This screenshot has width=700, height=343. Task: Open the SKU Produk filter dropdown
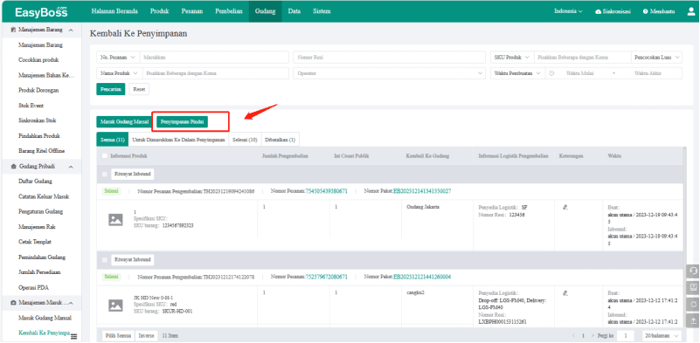[x=512, y=58]
